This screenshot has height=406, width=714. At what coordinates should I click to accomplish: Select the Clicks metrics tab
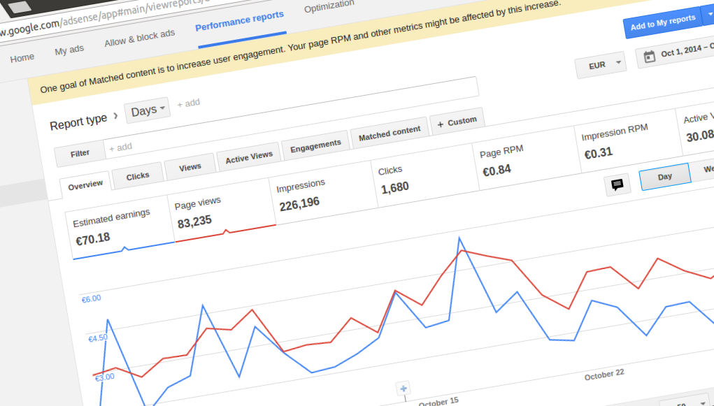pos(138,176)
